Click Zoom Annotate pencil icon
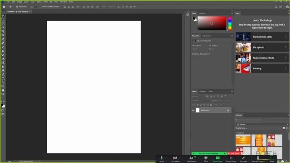This screenshot has width=290, height=163. point(243,158)
